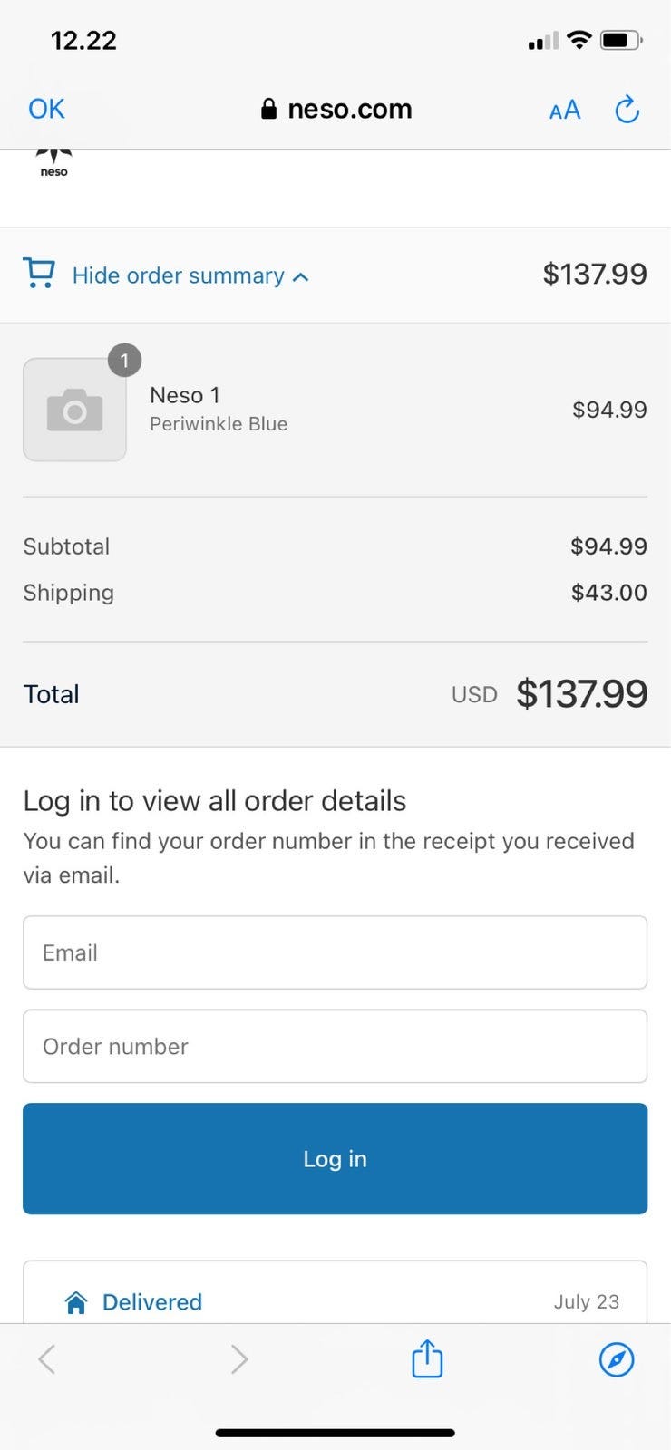The image size is (671, 1450).
Task: Open the Delivered status link
Action: tap(152, 1302)
